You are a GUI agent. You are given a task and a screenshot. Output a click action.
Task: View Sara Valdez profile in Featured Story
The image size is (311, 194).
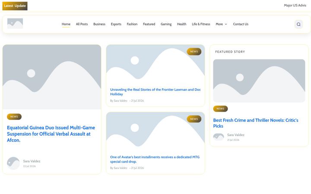[236, 135]
